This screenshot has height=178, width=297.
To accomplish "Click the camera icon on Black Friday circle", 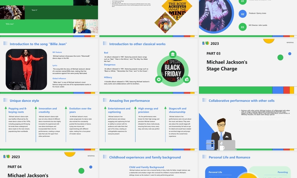I will (187, 80).
